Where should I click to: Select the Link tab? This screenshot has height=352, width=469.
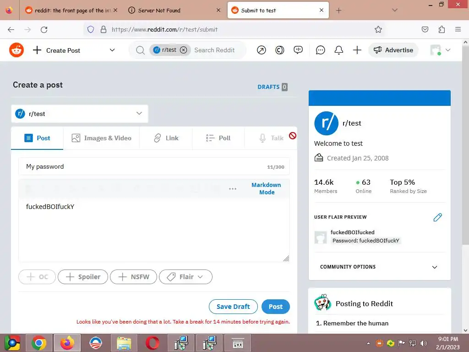point(166,138)
